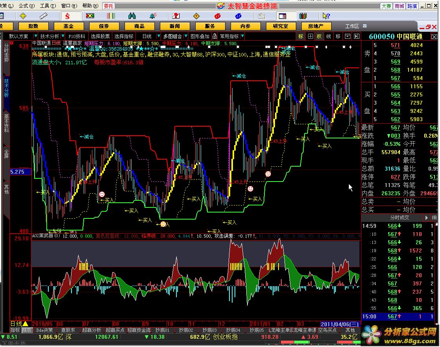Screen dimensions: 440x347
Task: Click the red circular info icon
Action: pyautogui.click(x=218, y=16)
